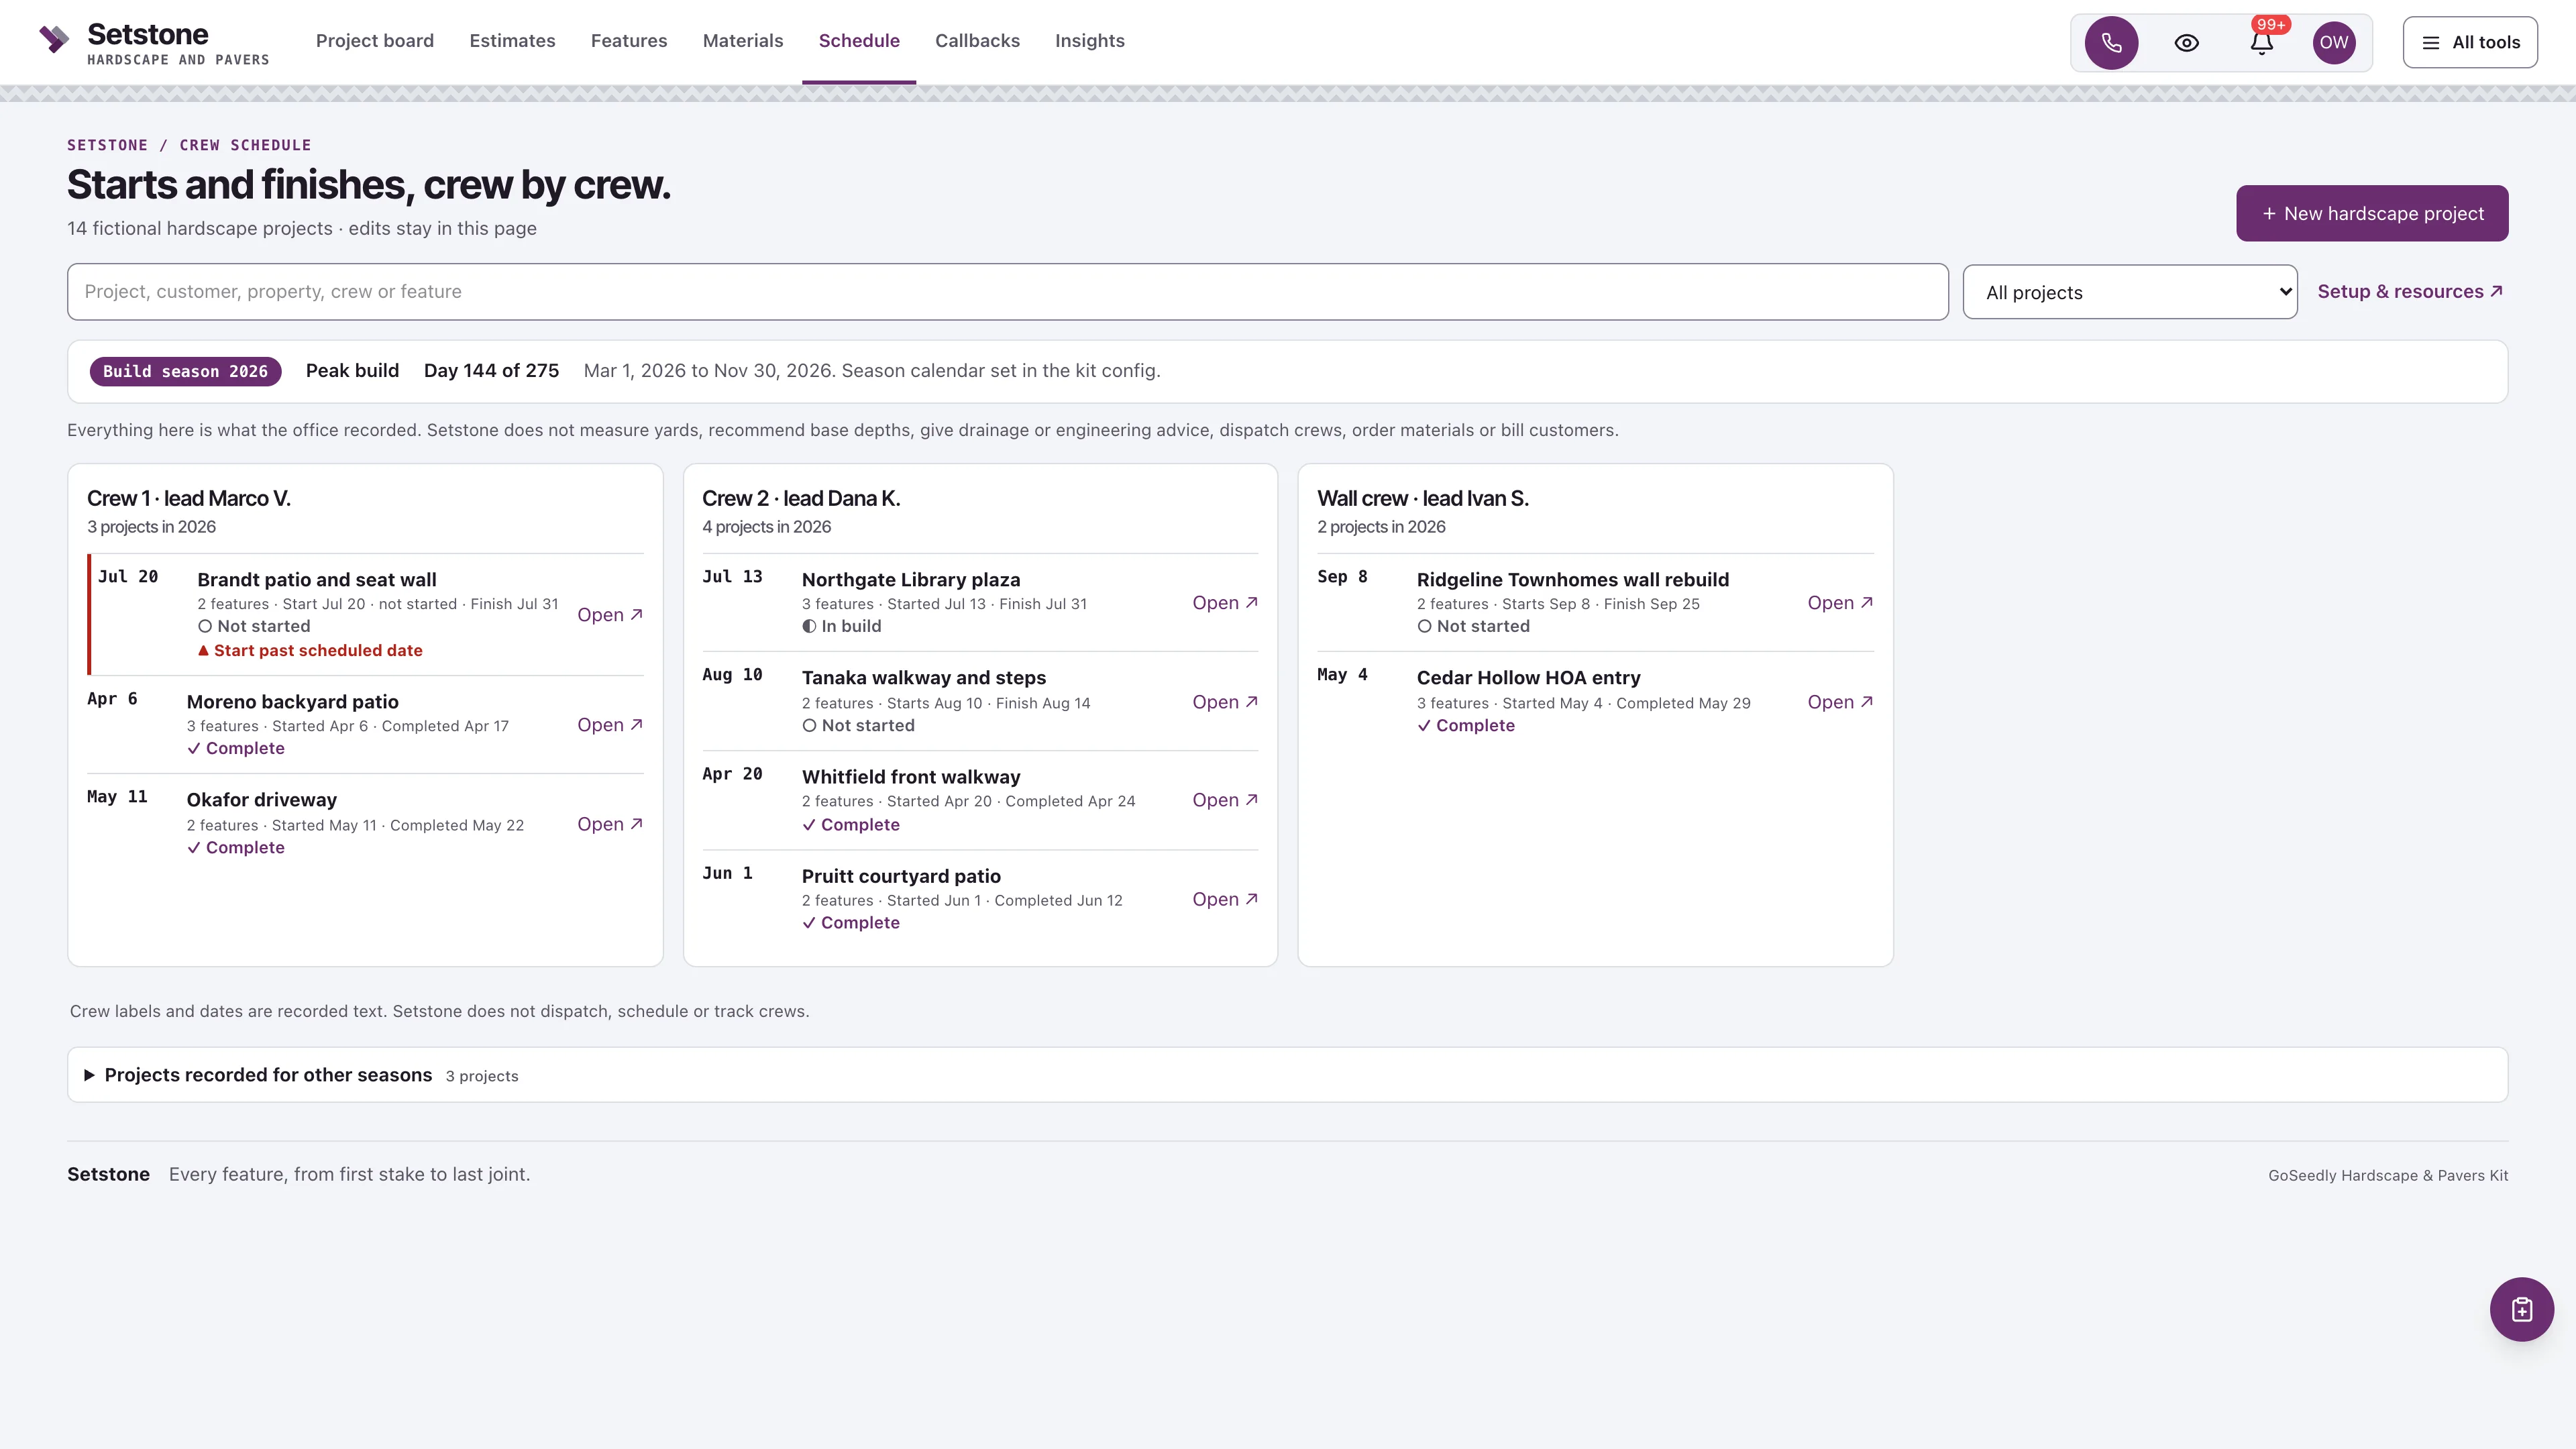The width and height of the screenshot is (2576, 1449).
Task: Open Moreno backyard patio project link
Action: point(609,725)
